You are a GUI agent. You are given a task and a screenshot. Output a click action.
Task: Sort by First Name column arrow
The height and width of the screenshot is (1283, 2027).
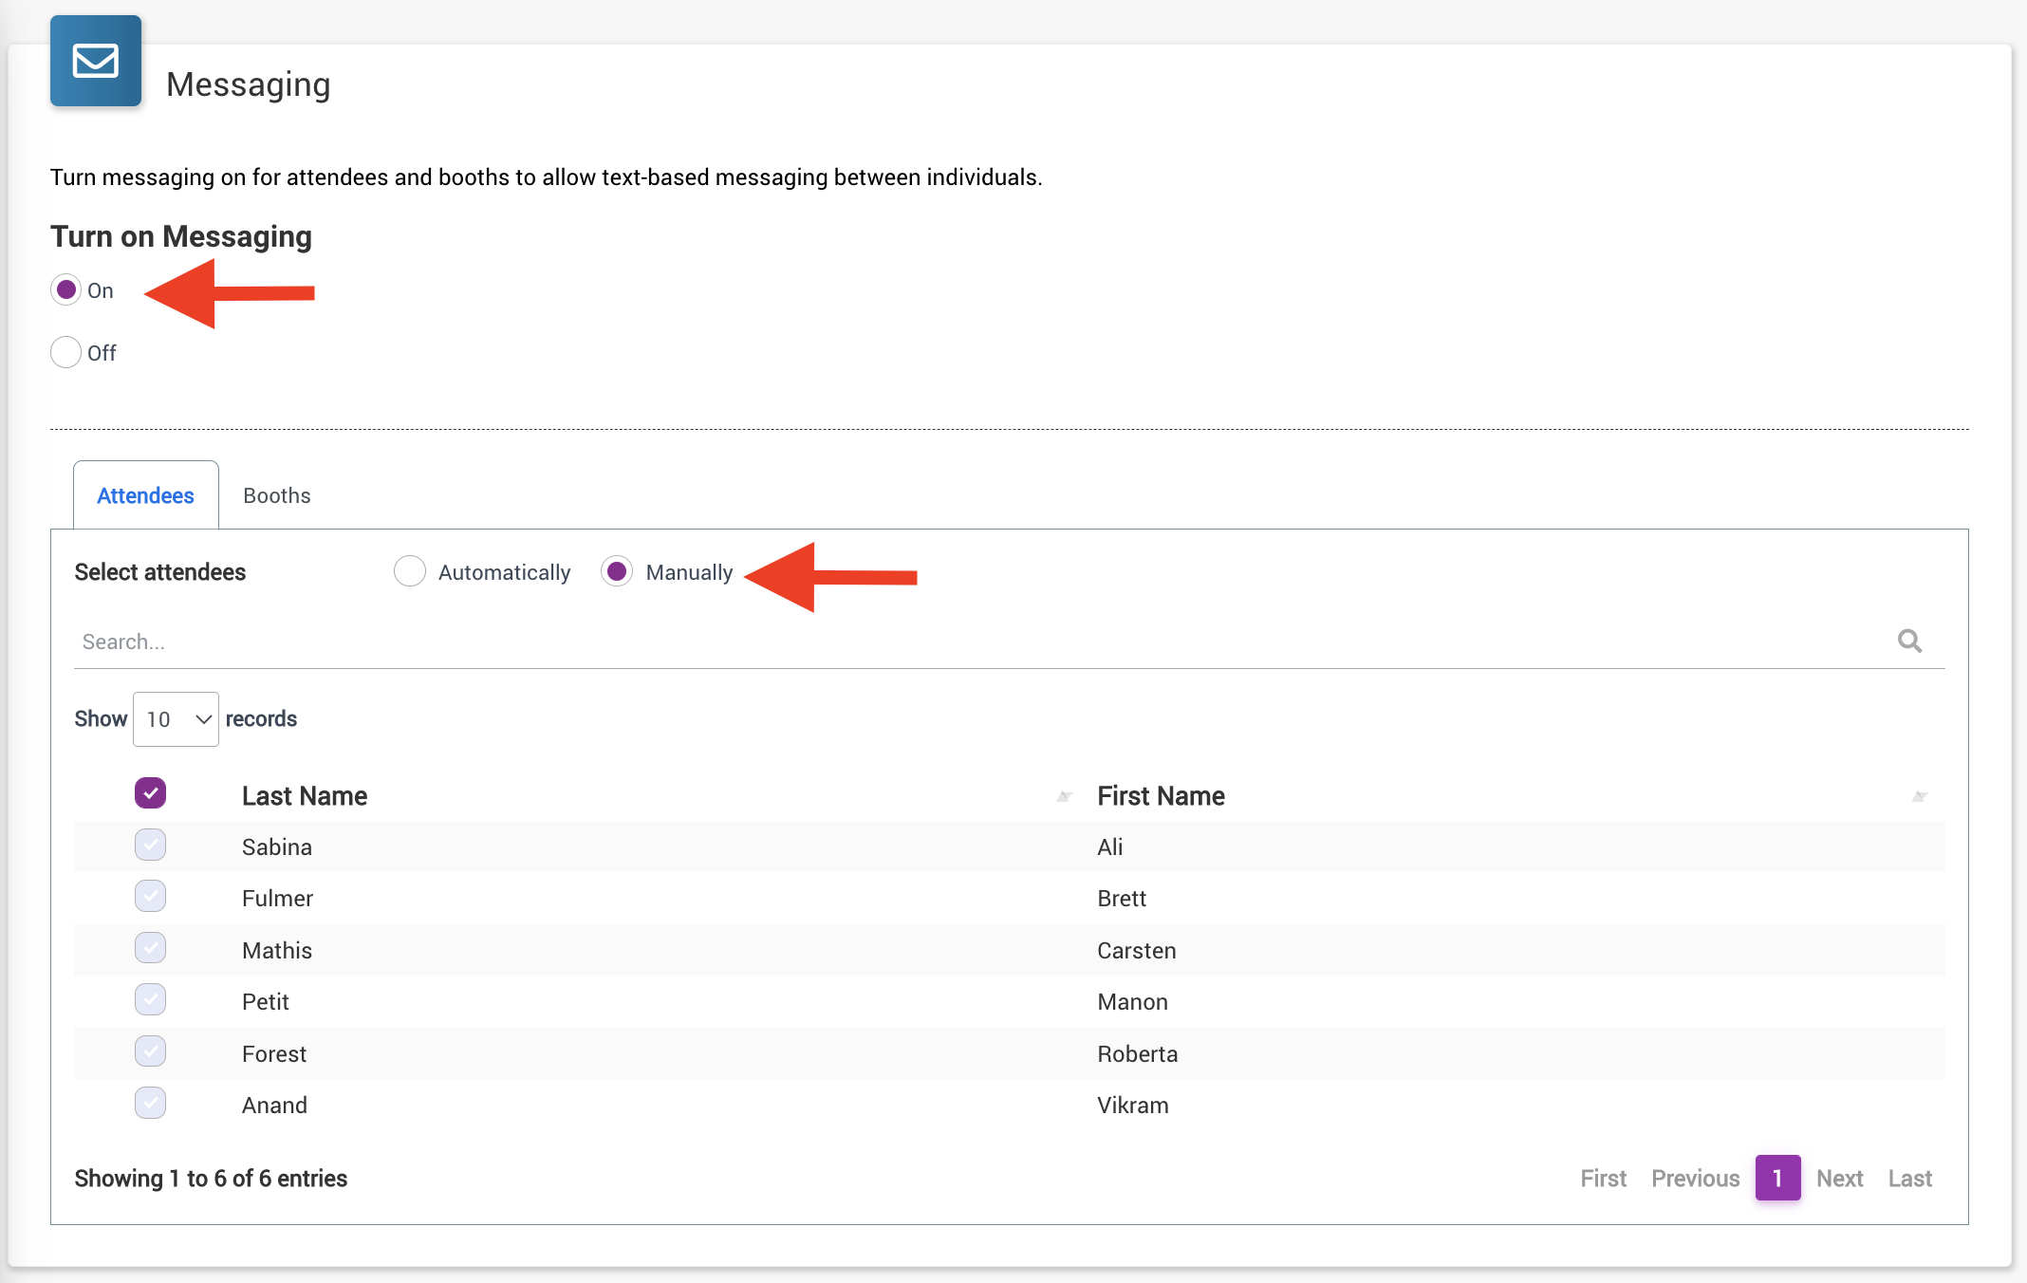pos(1919,797)
